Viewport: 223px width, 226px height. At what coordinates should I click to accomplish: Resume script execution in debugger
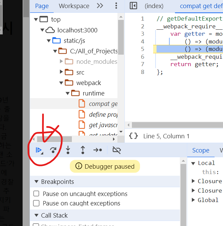pyautogui.click(x=39, y=150)
